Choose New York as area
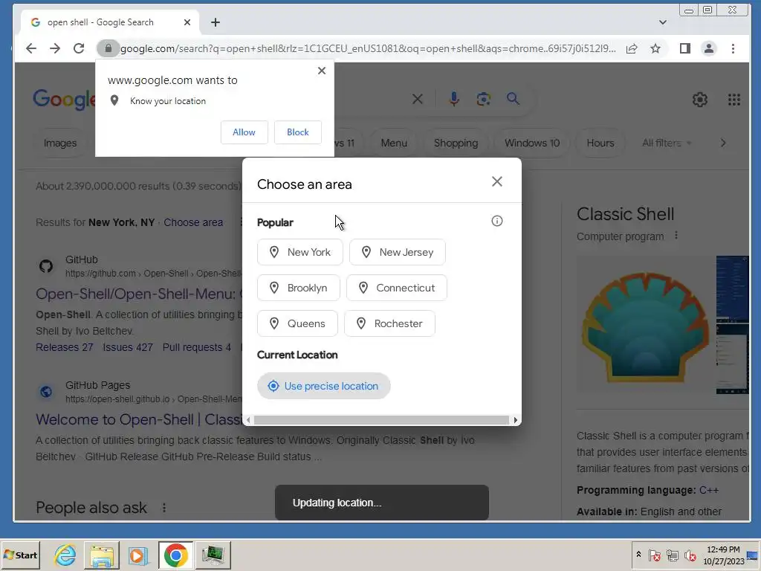The width and height of the screenshot is (761, 571). tap(300, 252)
